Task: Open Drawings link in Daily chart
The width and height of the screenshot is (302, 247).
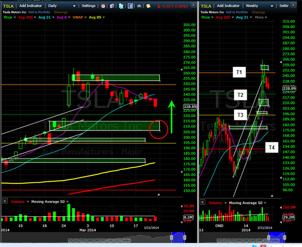Action: pos(61,12)
